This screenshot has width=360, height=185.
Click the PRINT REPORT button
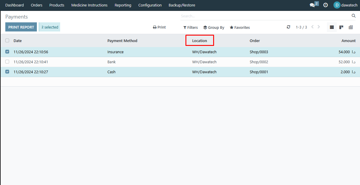[x=21, y=27]
